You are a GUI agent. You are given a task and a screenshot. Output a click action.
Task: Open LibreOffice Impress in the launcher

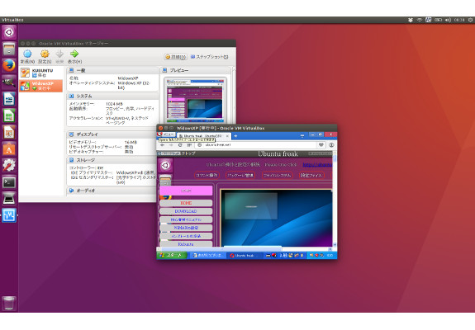point(9,133)
